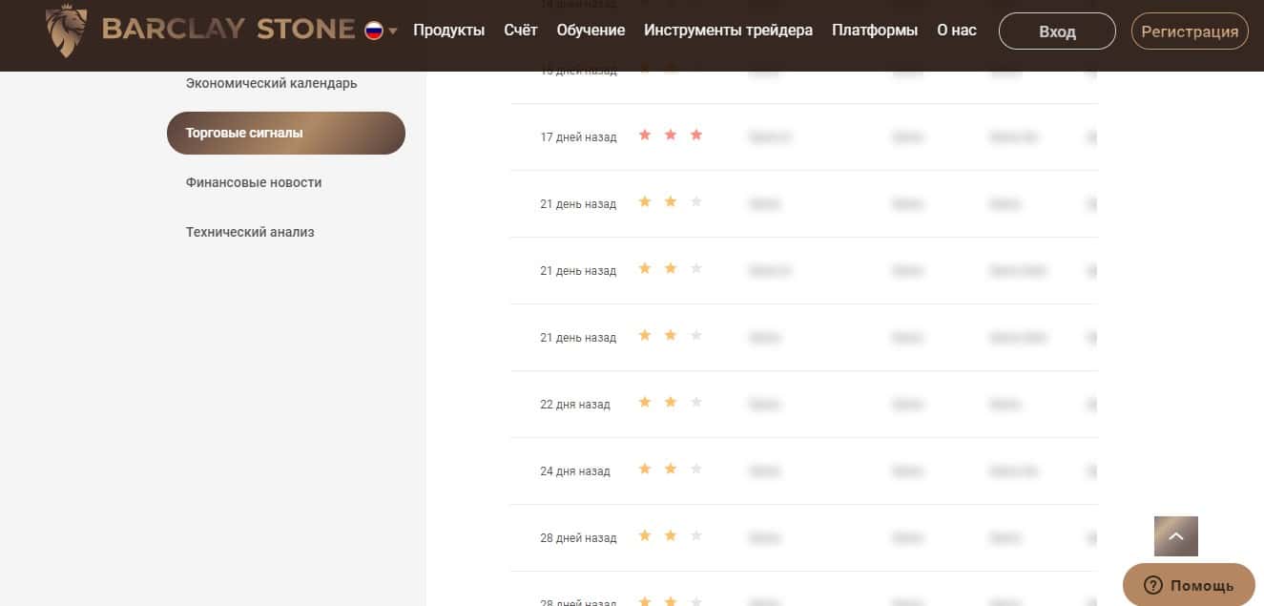Select the Russian flag language icon

[x=374, y=31]
